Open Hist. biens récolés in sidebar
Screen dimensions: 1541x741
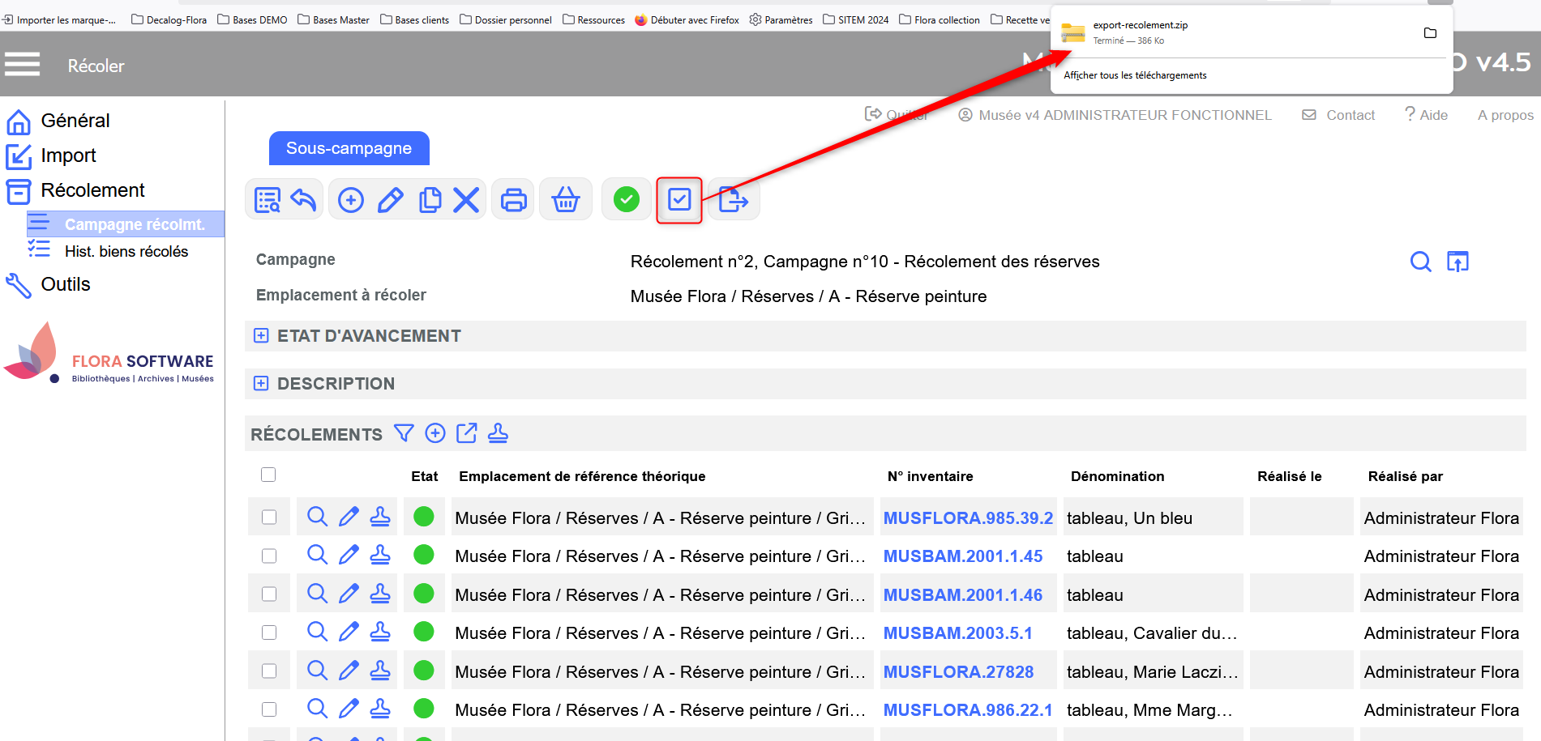pyautogui.click(x=126, y=251)
